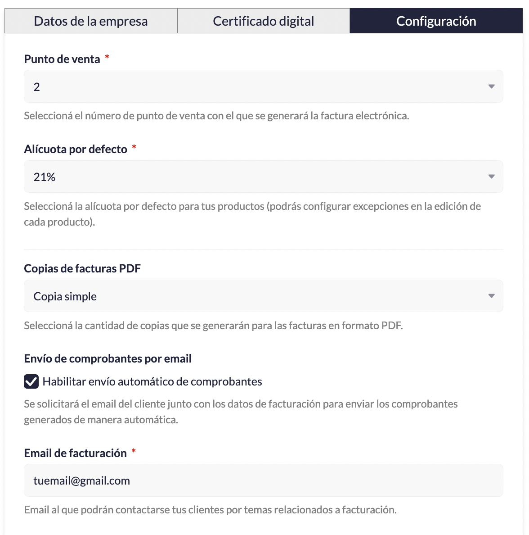Switch to the Datos de la empresa tab
Screen dimensions: 529x535
tap(91, 21)
